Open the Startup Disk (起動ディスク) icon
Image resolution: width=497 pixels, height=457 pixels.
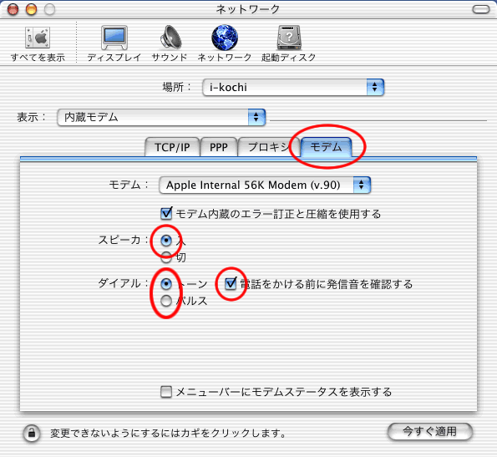(x=289, y=38)
